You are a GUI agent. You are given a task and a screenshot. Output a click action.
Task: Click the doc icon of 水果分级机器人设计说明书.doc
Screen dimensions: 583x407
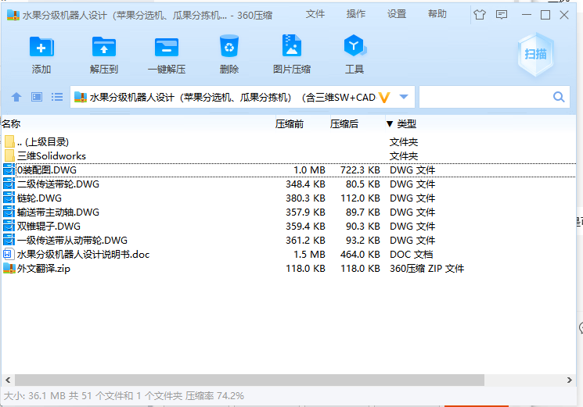click(9, 255)
